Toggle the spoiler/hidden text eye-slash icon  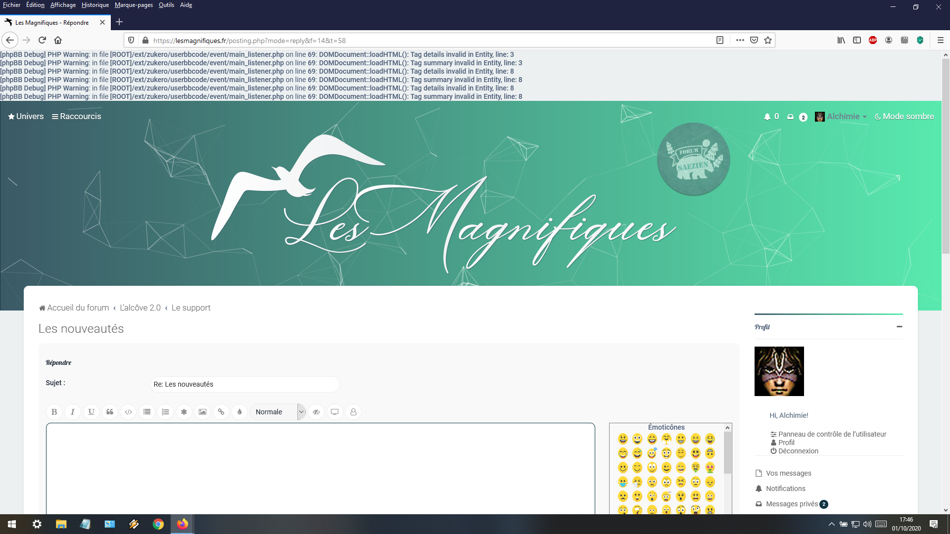pos(316,412)
